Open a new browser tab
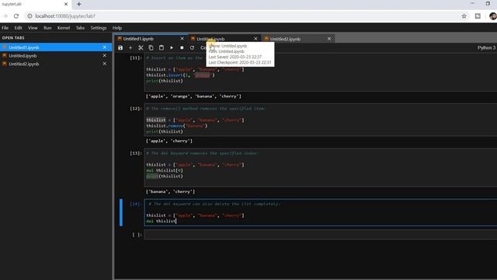 pyautogui.click(x=79, y=4)
